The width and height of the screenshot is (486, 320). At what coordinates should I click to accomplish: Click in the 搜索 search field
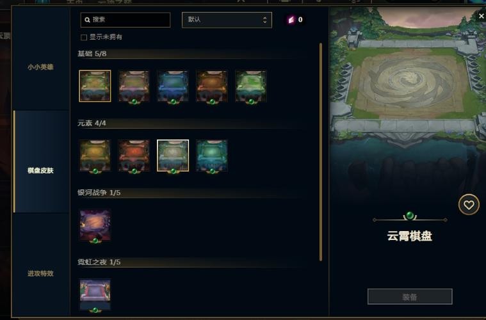tap(126, 20)
